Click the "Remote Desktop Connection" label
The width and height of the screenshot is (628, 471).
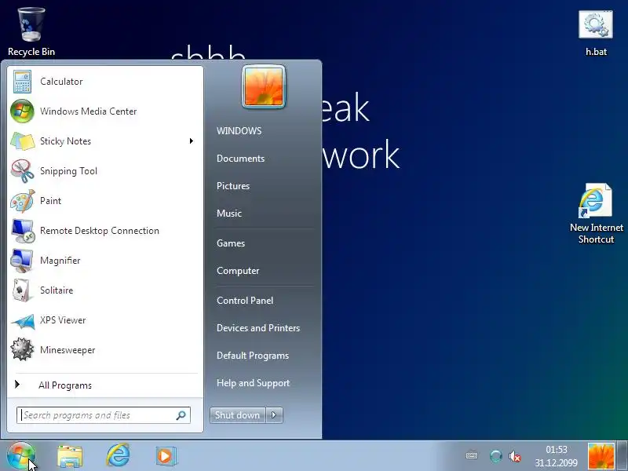(x=100, y=231)
